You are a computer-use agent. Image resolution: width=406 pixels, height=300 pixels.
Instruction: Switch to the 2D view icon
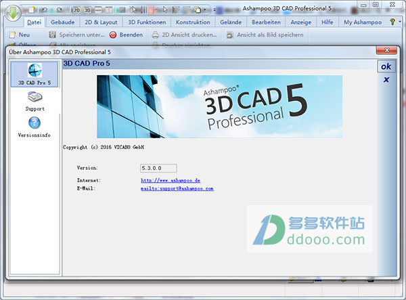76,10
